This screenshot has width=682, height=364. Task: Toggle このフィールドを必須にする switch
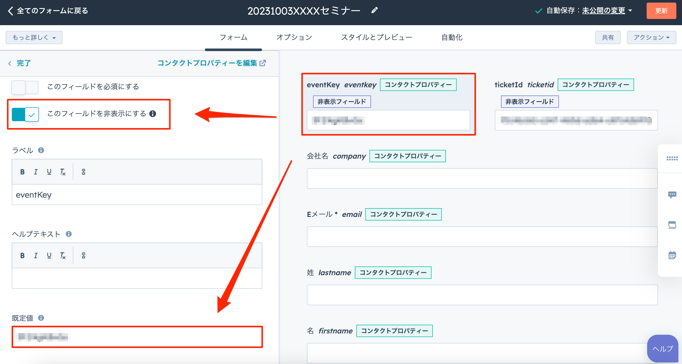25,87
